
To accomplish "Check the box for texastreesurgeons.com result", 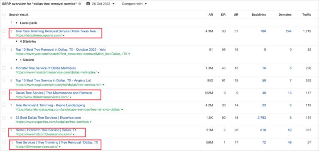I will pyautogui.click(x=4, y=31).
